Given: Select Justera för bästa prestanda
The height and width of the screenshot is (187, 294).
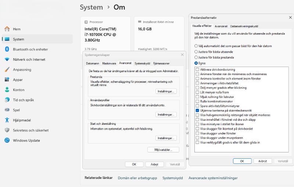Looking at the screenshot, I should tap(196, 57).
